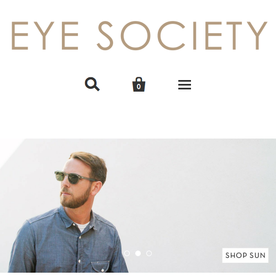Select the third carousel slide dot
This screenshot has width=276, height=276.
point(149,253)
